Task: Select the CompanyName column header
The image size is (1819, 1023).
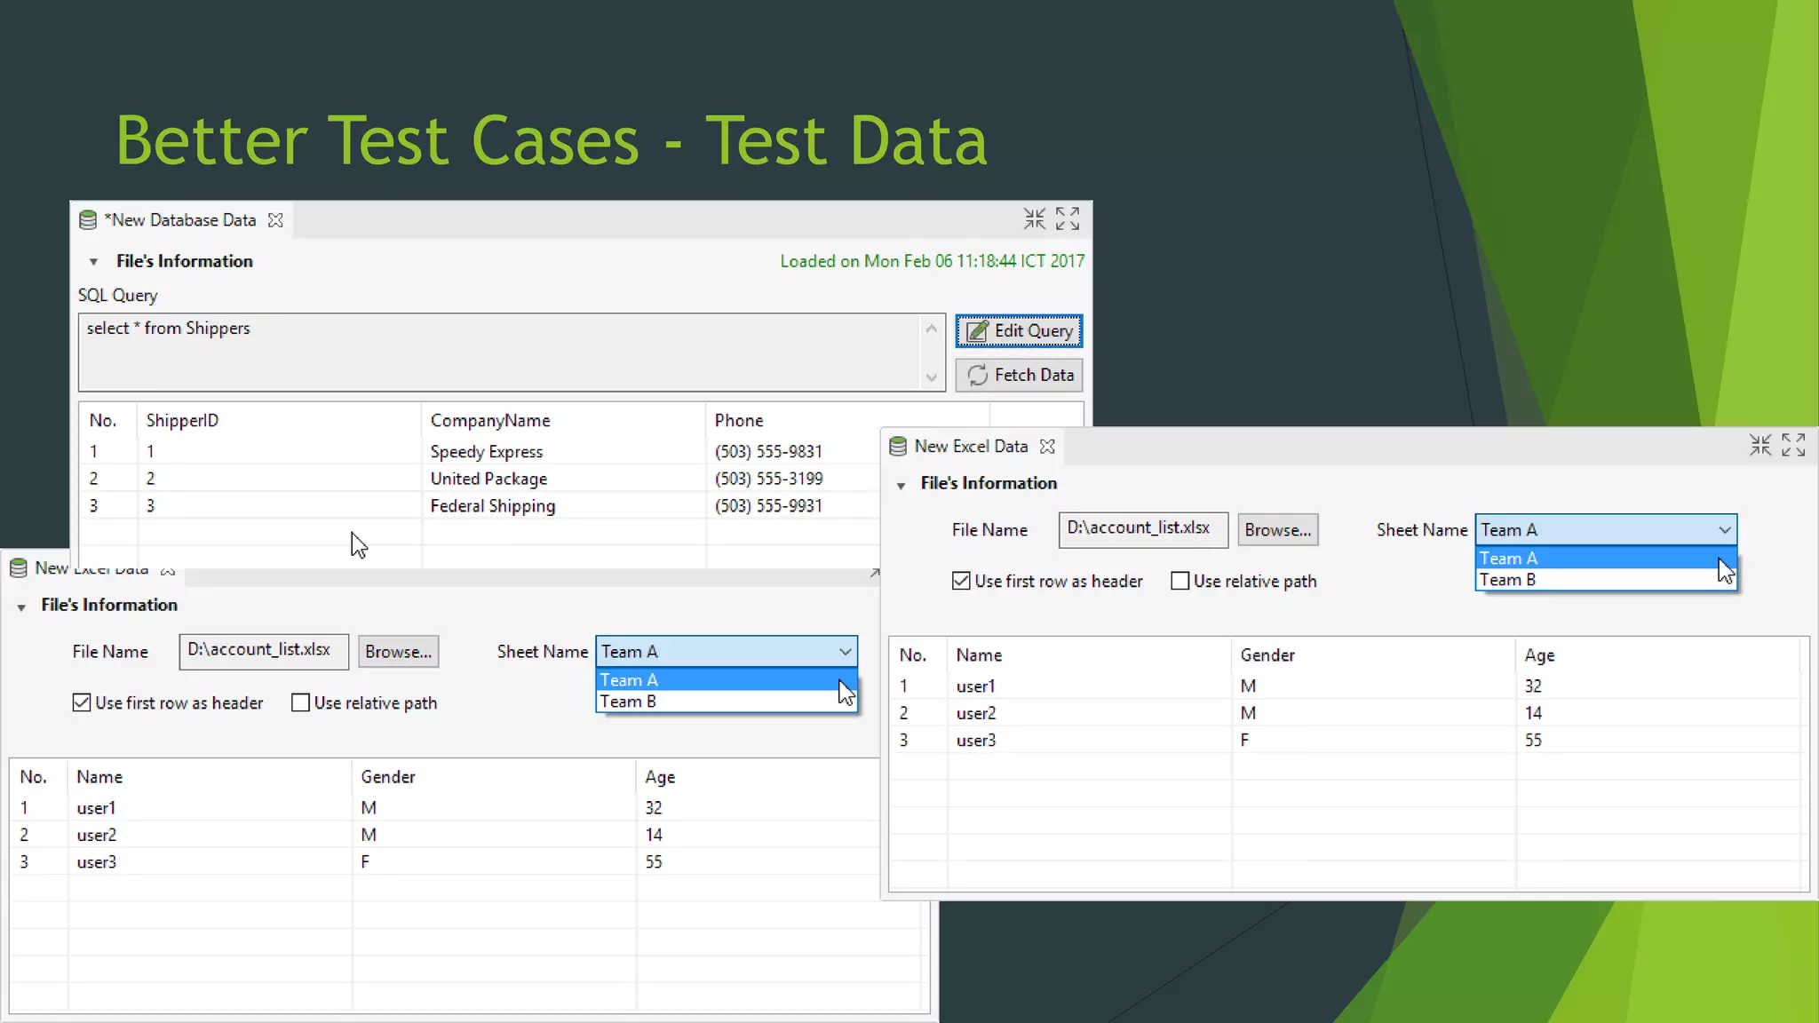Action: pos(563,420)
